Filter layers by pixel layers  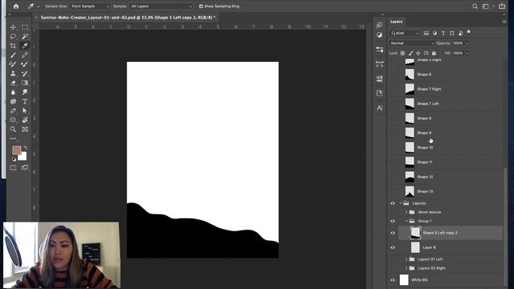[x=426, y=33]
